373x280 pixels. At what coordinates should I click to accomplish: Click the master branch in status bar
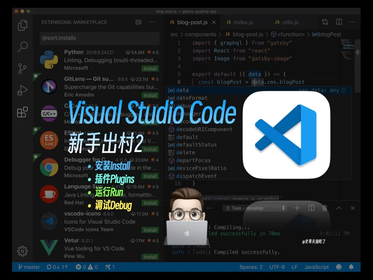(x=29, y=267)
